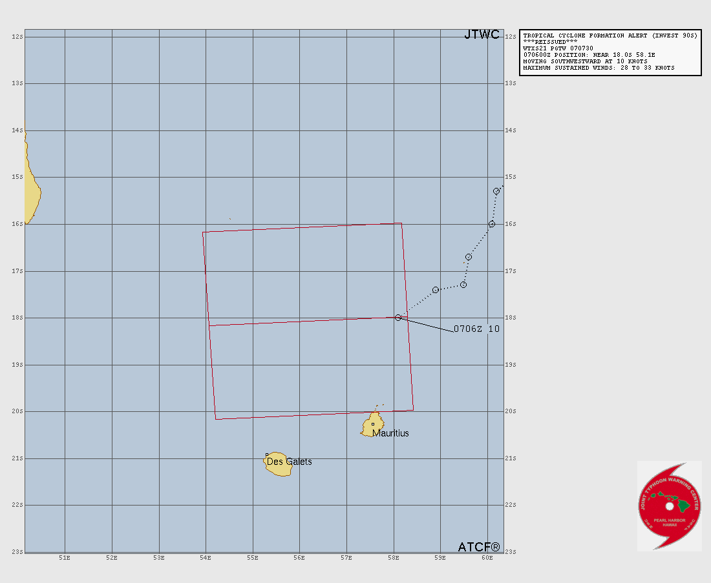Click the 'Des Galets' map label

coord(290,462)
